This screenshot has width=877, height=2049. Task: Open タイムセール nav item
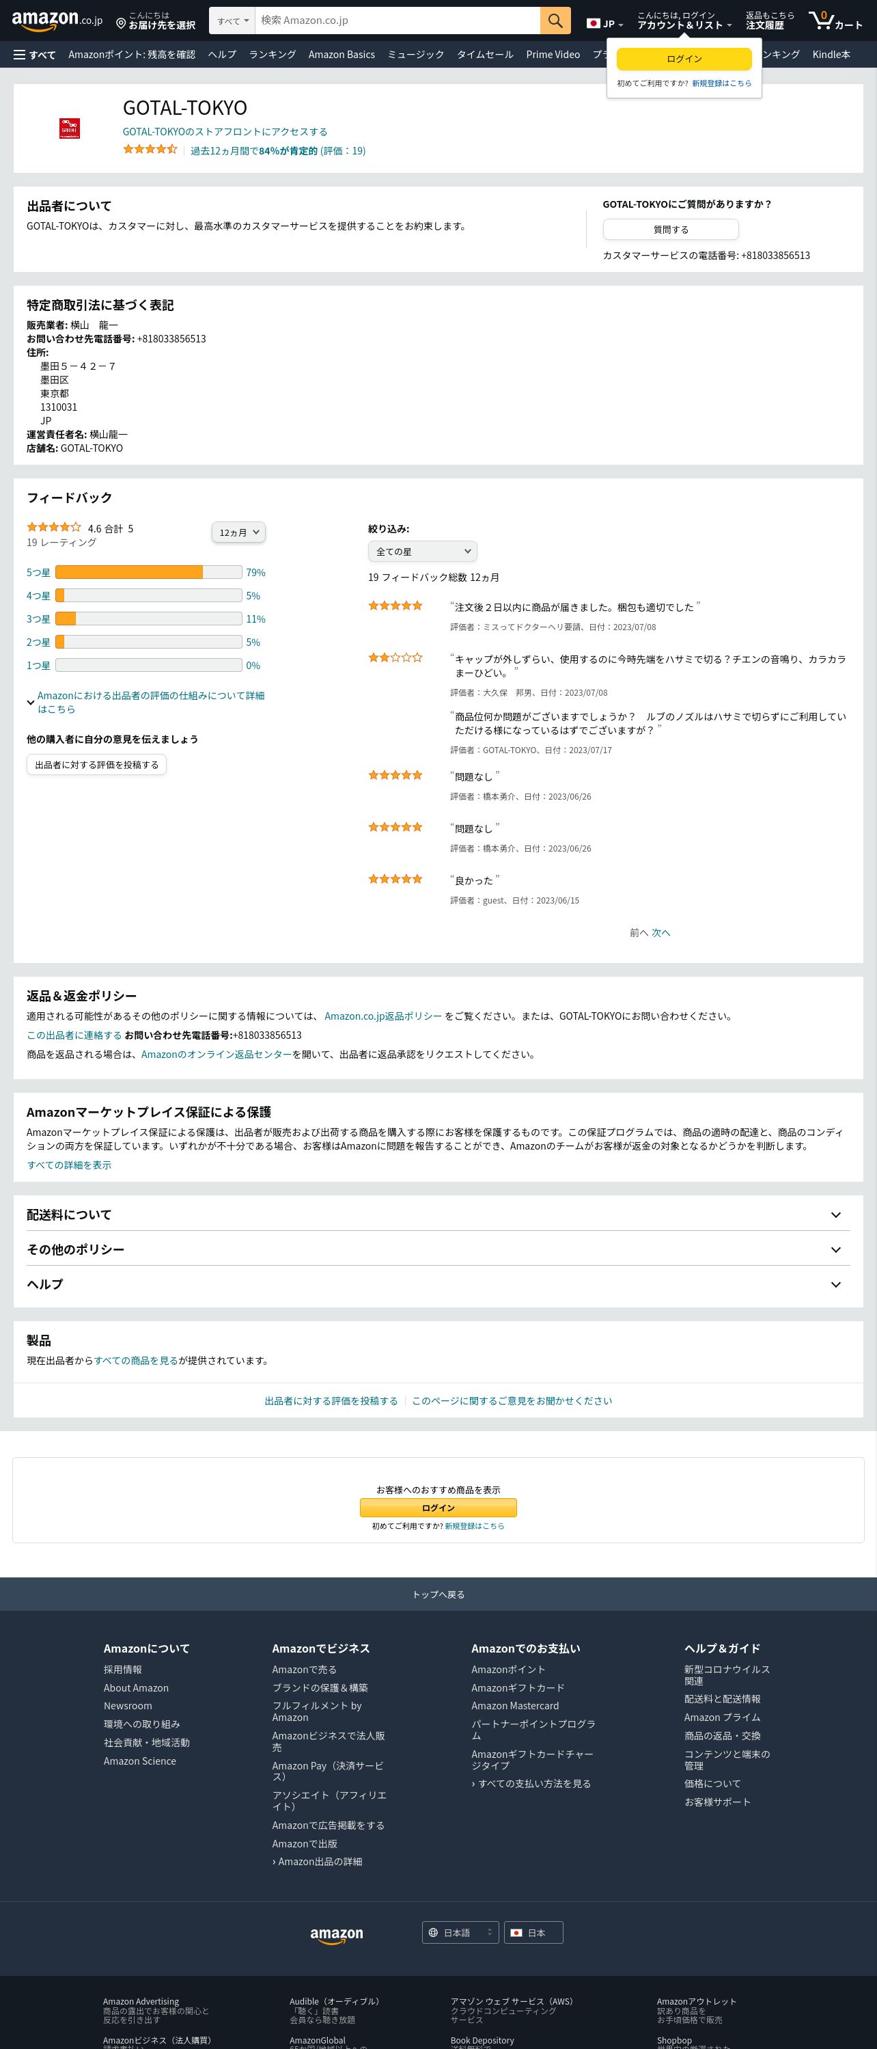coord(485,55)
